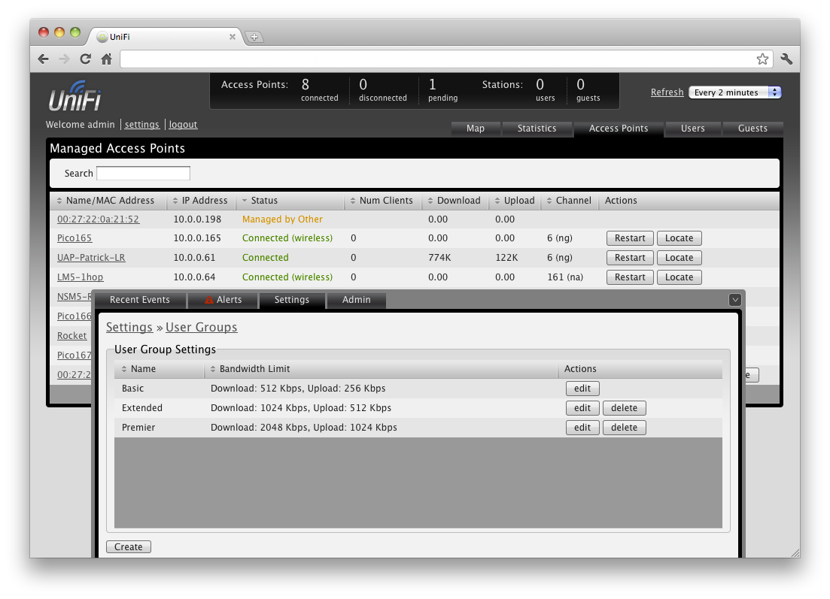Open the Pico165 access point
The height and width of the screenshot is (599, 830).
74,238
